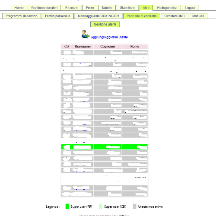
Task: Open the Gestione donatori tab
Action: 44,8
